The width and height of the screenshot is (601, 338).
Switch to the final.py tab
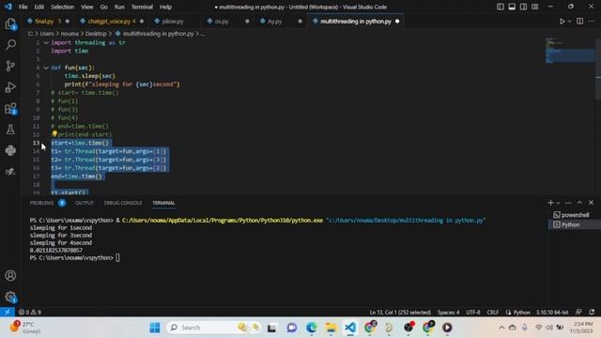pyautogui.click(x=44, y=22)
